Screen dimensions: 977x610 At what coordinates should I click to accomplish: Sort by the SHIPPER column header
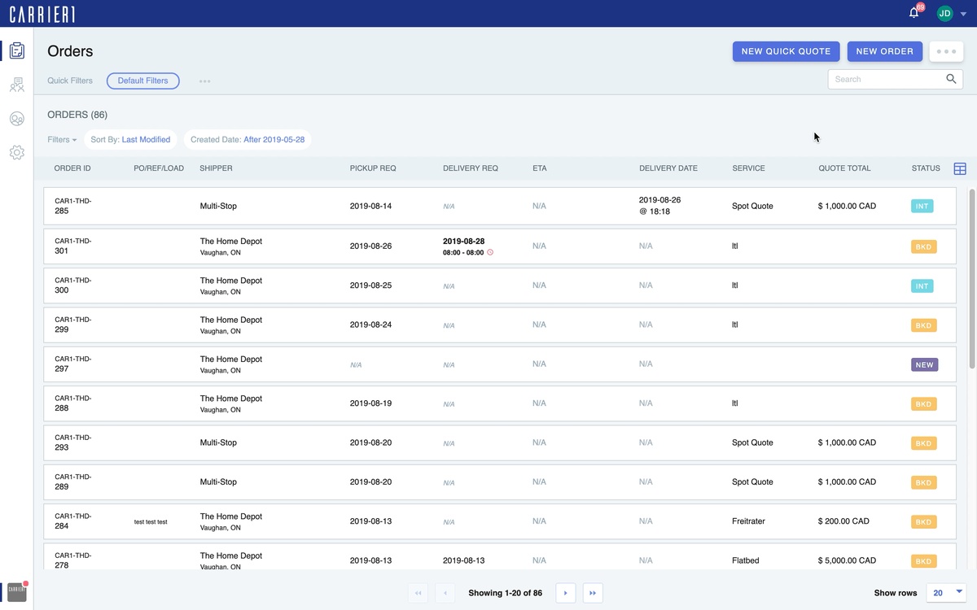point(216,168)
